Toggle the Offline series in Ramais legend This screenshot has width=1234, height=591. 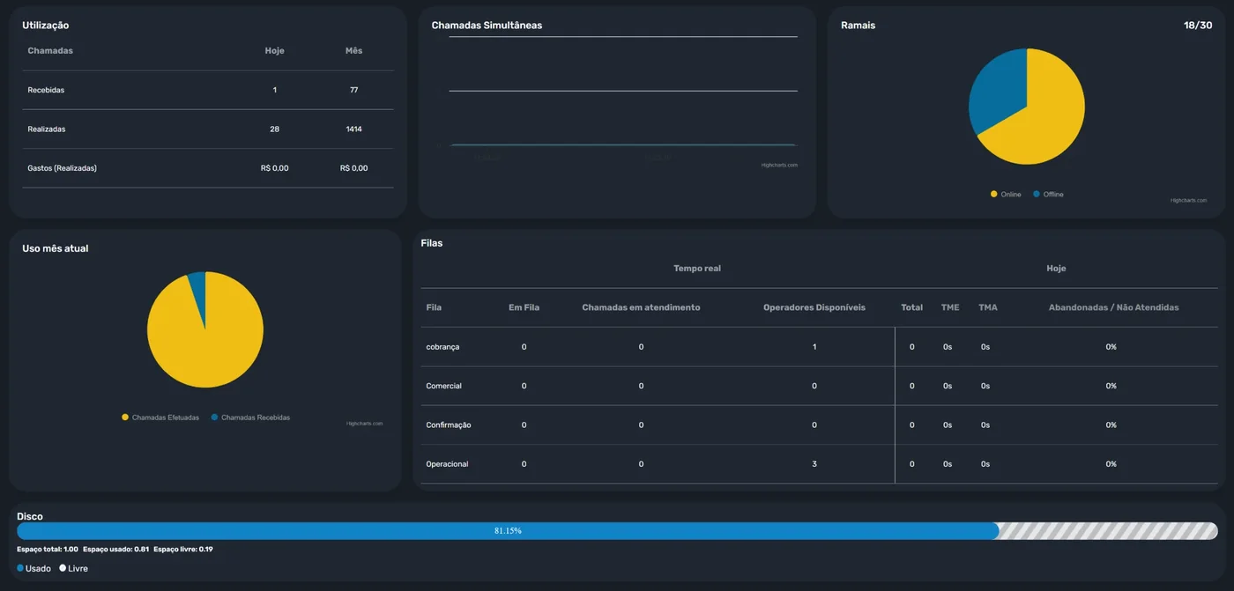[1048, 194]
